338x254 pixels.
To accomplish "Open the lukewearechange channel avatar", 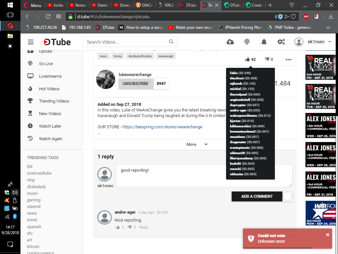I will (106, 79).
